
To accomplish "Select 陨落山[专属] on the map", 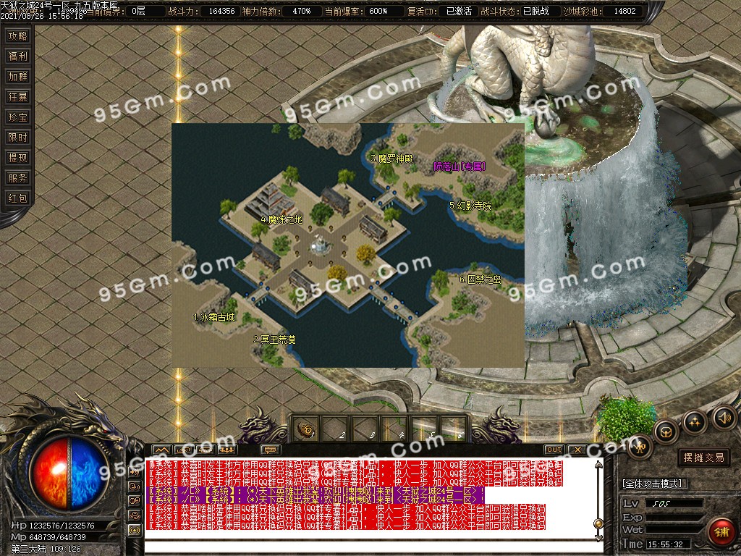I will pyautogui.click(x=460, y=167).
